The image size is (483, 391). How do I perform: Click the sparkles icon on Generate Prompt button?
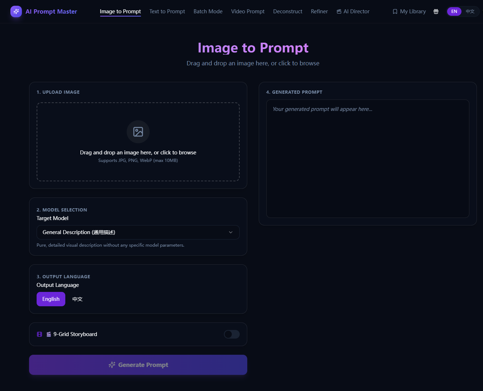tap(112, 364)
